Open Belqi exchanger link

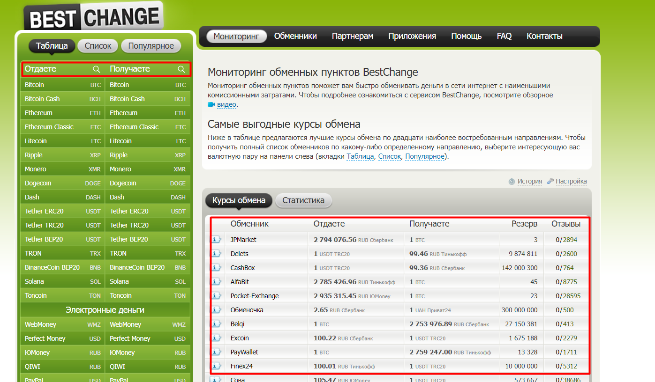pyautogui.click(x=237, y=324)
